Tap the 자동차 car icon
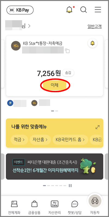109x217 pixels. click(x=95, y=201)
